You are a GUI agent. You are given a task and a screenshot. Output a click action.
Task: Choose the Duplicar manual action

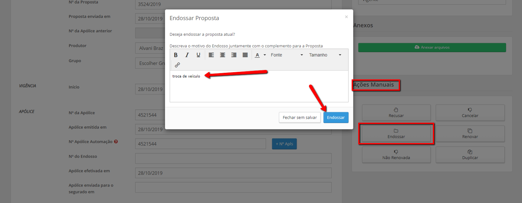pyautogui.click(x=470, y=155)
